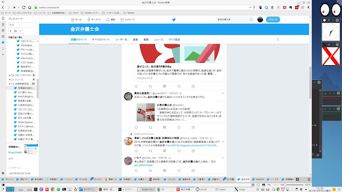Open the Vivaldi main menu icon
342x192 pixels.
tap(3, 2)
